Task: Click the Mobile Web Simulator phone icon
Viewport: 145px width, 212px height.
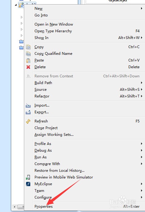Action: pos(28,177)
